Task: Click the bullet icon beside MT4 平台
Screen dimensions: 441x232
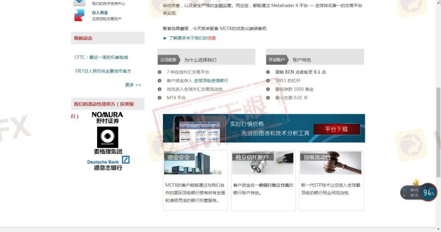Action: coord(160,98)
